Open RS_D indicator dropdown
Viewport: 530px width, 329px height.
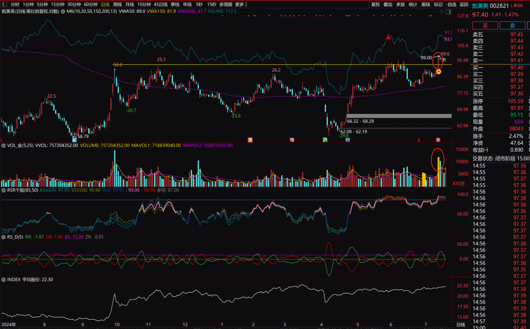[x=4, y=237]
